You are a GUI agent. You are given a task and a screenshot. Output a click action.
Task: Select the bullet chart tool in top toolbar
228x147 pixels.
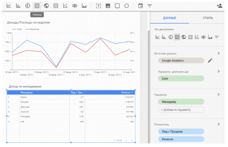pyautogui.click(x=75, y=6)
